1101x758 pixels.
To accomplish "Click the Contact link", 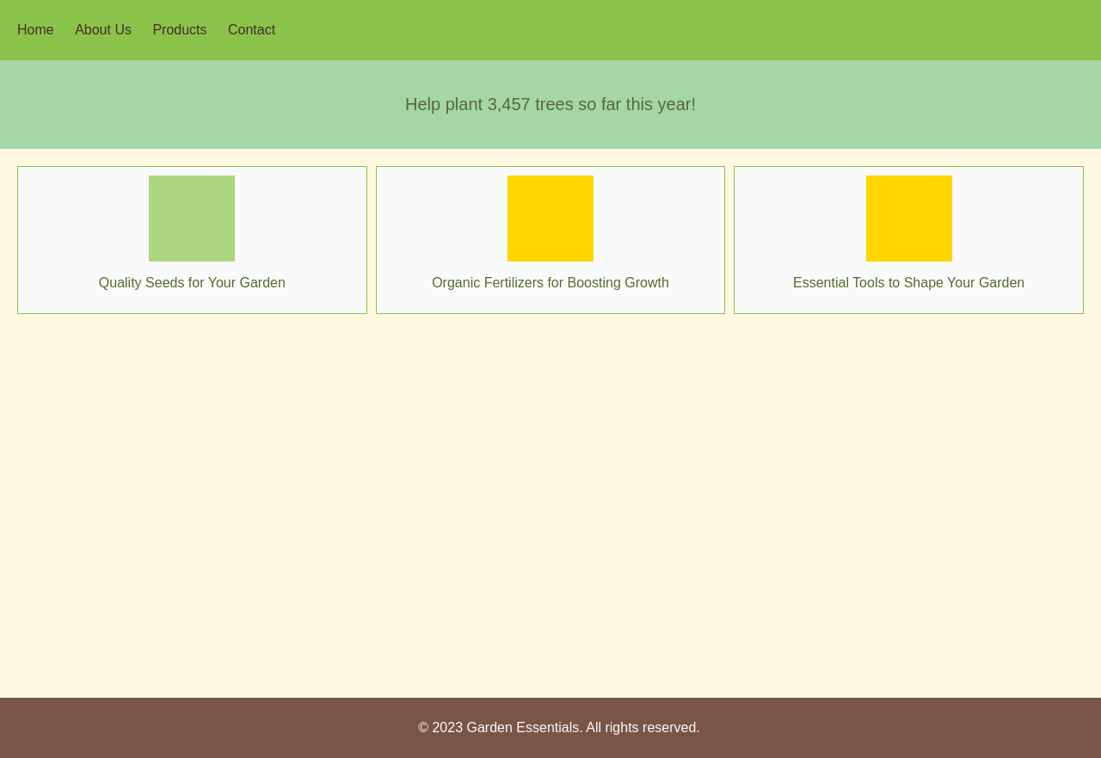I will pyautogui.click(x=251, y=28).
